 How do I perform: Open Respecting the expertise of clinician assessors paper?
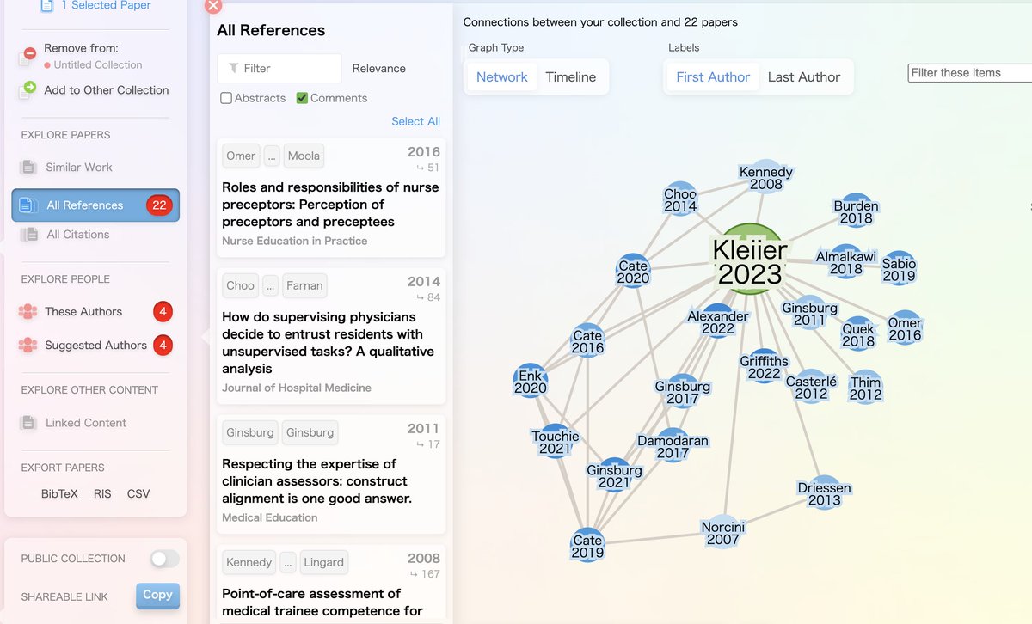(x=315, y=481)
